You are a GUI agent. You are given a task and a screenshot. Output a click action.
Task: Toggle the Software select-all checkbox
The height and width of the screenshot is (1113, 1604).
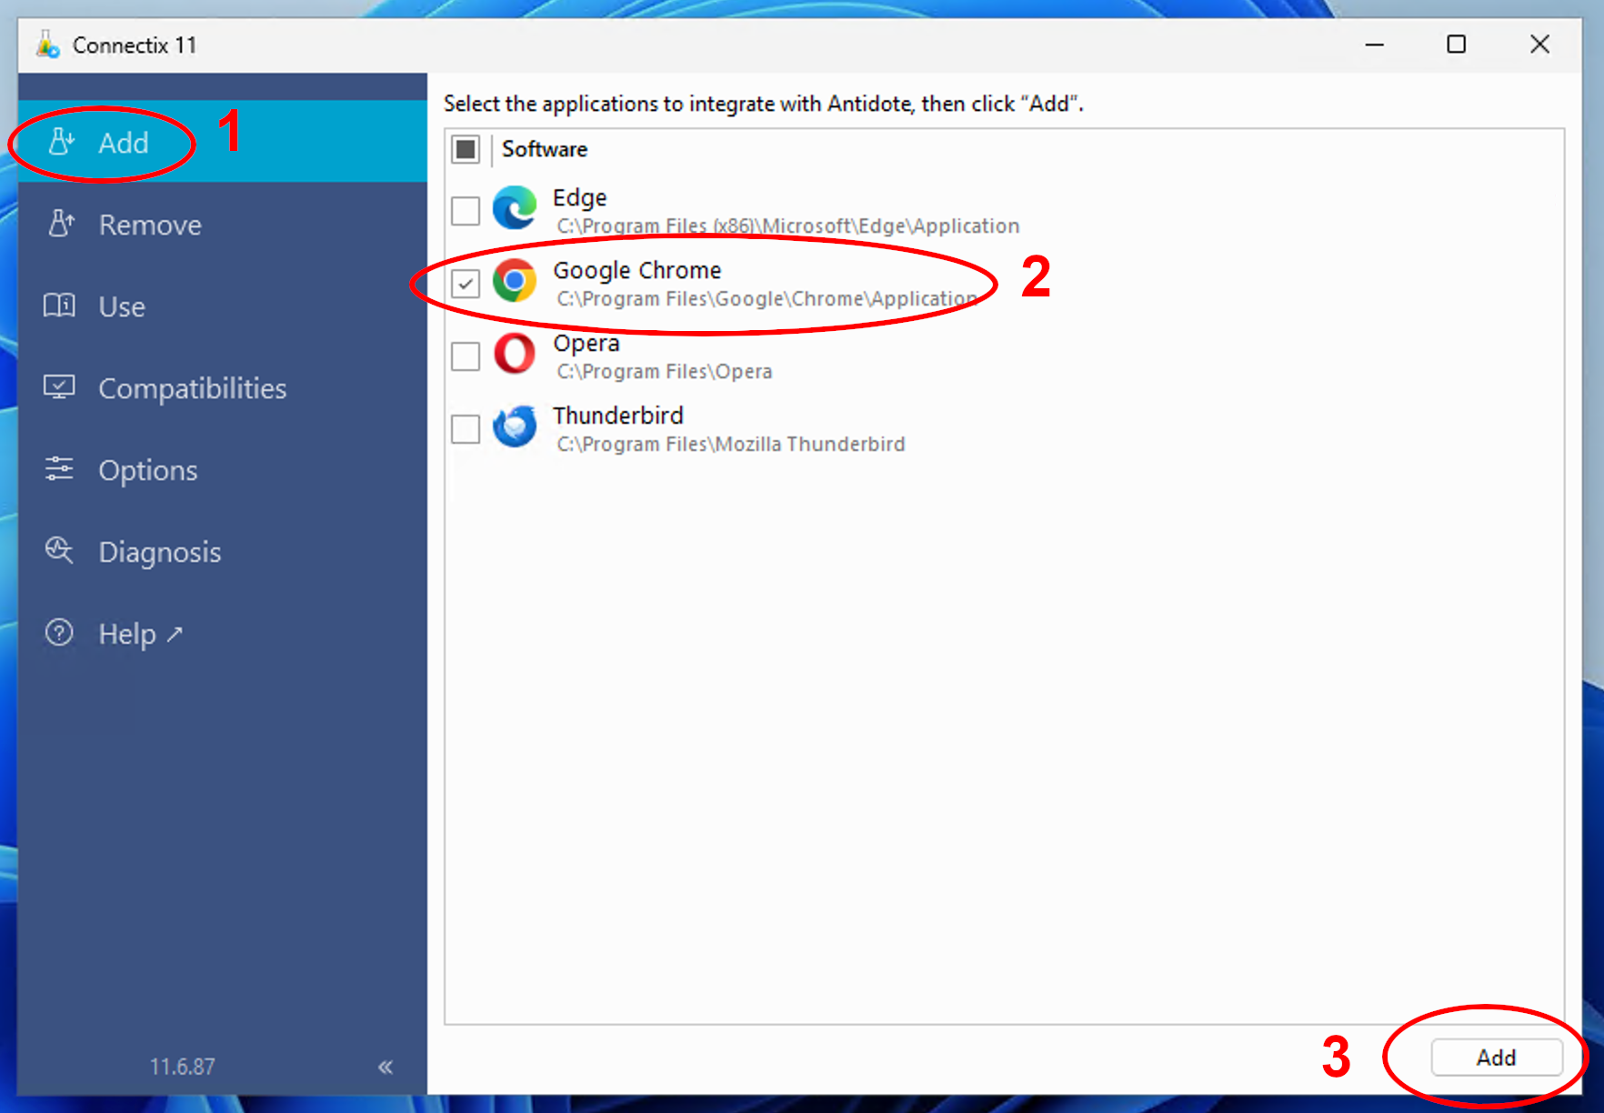click(x=466, y=149)
